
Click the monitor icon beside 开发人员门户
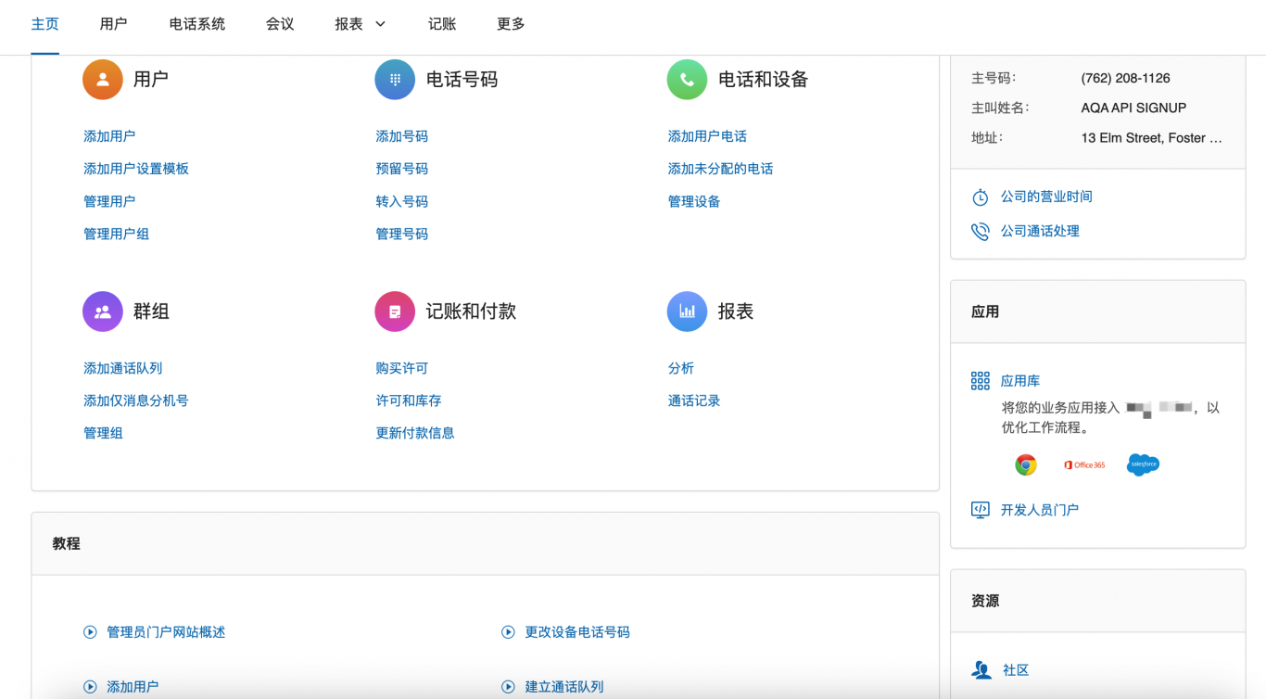pyautogui.click(x=980, y=510)
